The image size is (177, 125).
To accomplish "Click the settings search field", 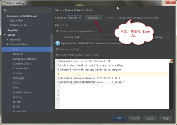I will point(27,10).
